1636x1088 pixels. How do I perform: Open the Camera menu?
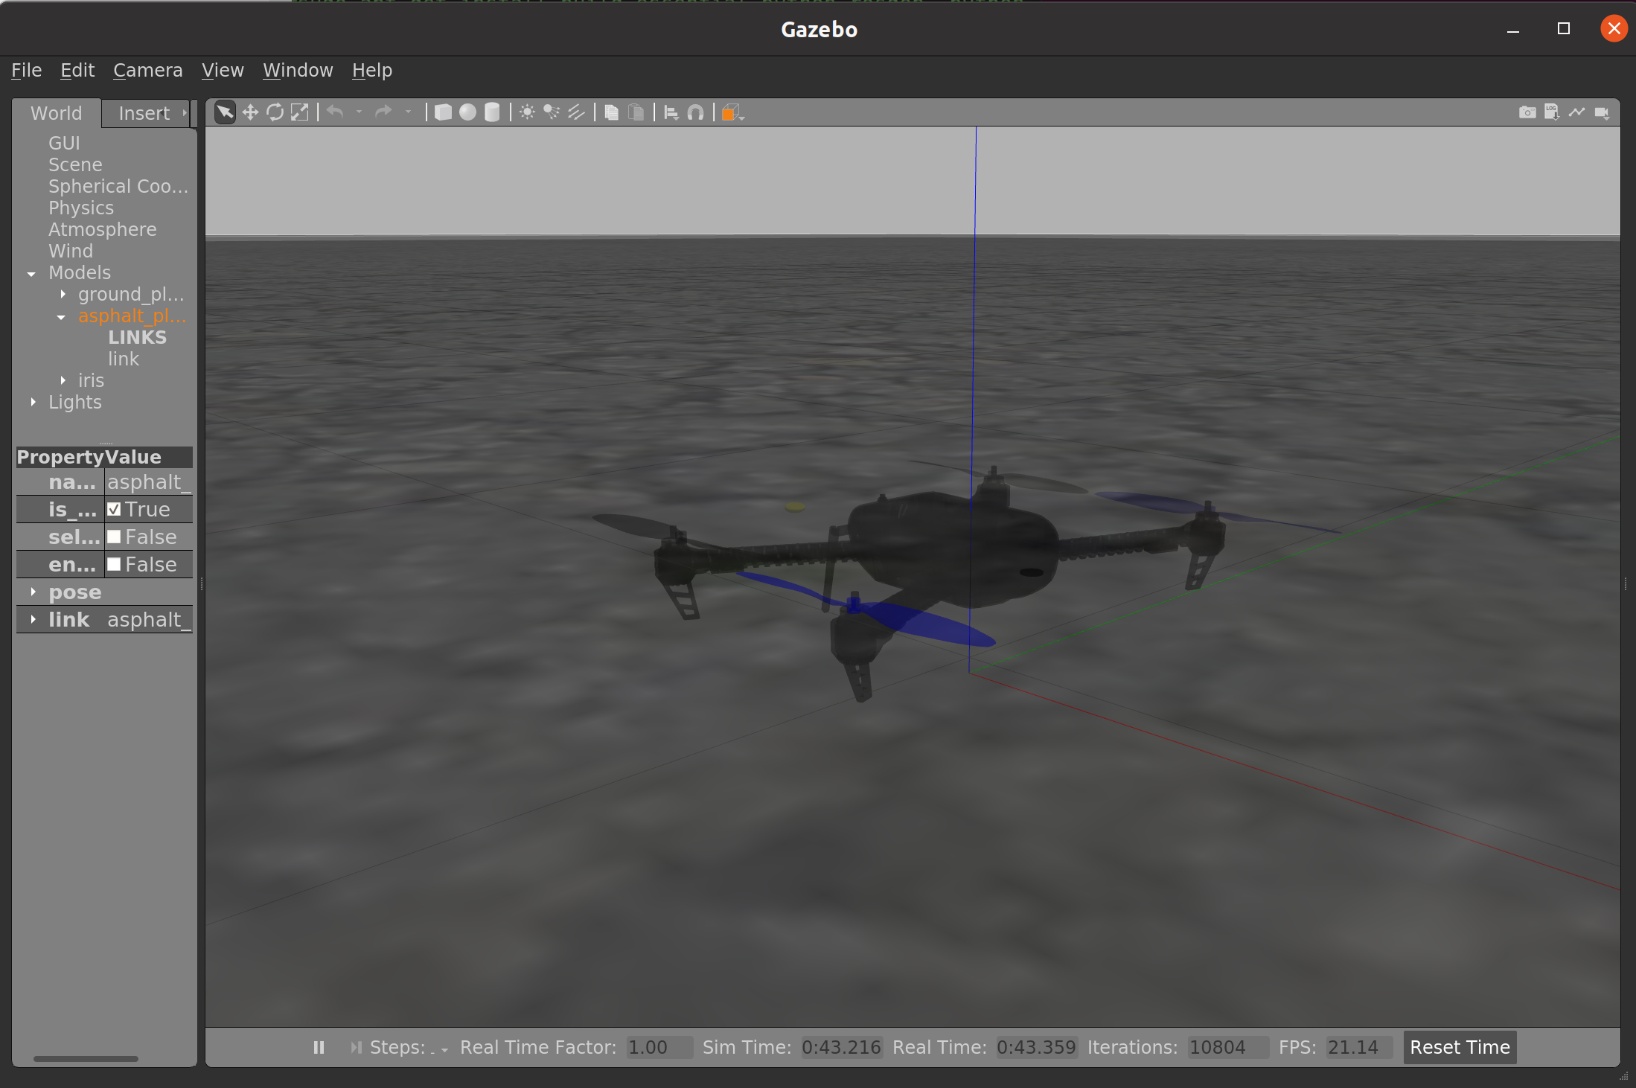point(147,70)
